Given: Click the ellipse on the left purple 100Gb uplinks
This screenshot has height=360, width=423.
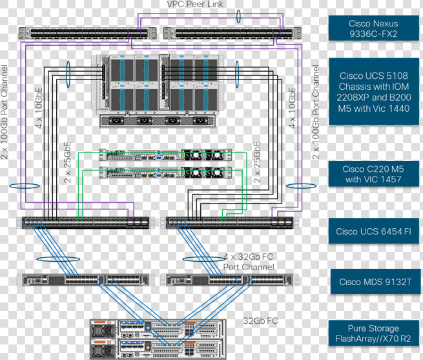Looking at the screenshot, I should click(25, 185).
